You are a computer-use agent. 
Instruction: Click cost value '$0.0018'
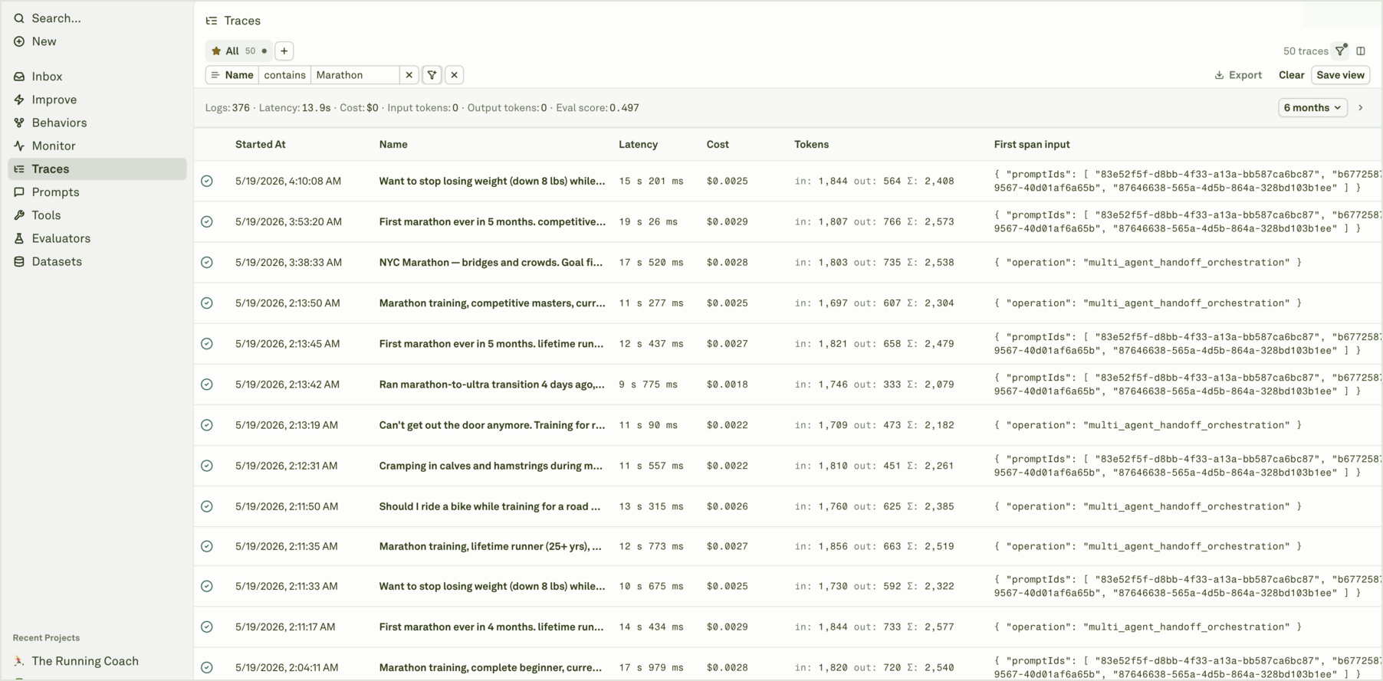tap(727, 385)
